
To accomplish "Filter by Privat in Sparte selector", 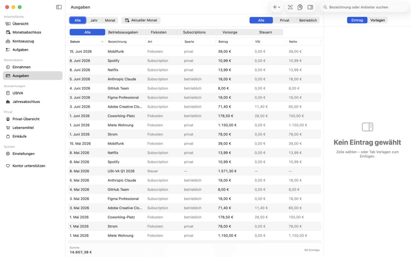I will click(284, 20).
